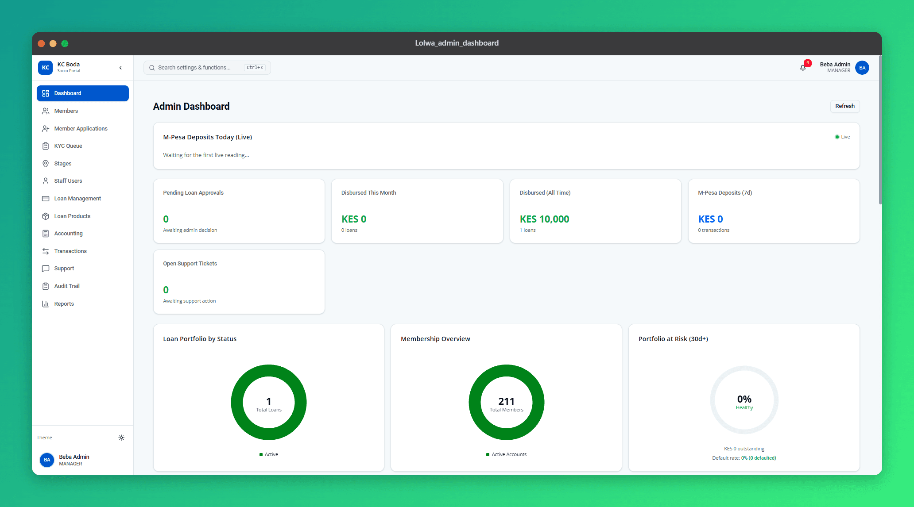Collapse the sidebar with the chevron
914x507 pixels.
tap(120, 68)
